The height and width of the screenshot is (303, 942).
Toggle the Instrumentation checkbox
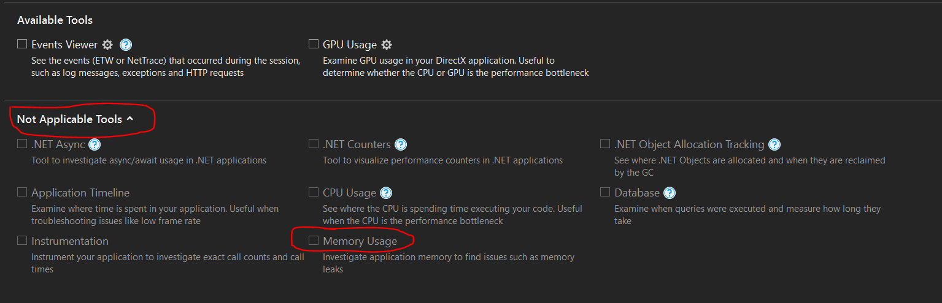(x=22, y=241)
